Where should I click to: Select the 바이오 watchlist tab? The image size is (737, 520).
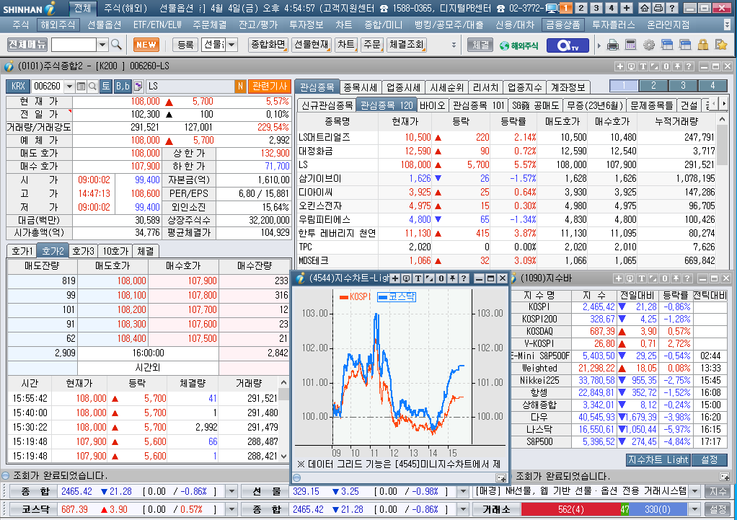coord(432,105)
